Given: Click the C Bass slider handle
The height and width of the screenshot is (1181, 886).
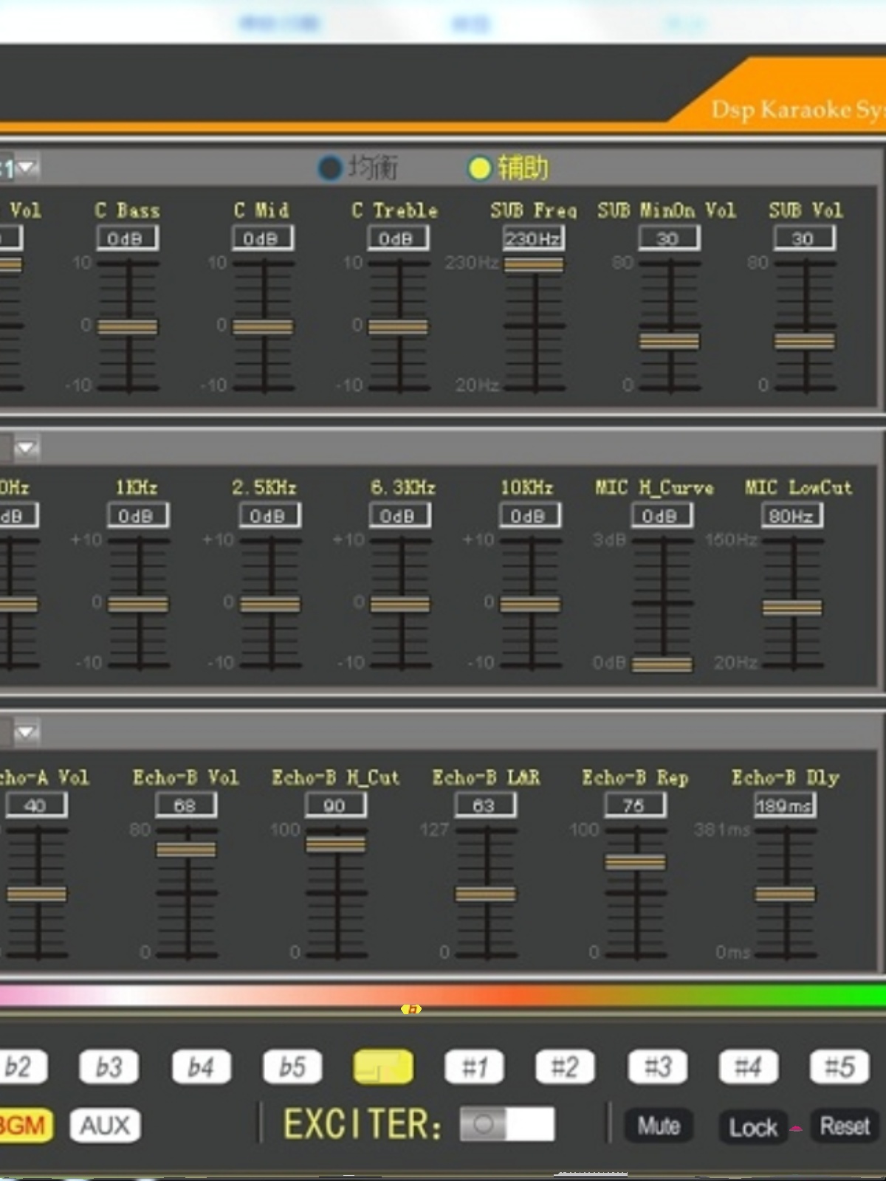Looking at the screenshot, I should tap(128, 326).
